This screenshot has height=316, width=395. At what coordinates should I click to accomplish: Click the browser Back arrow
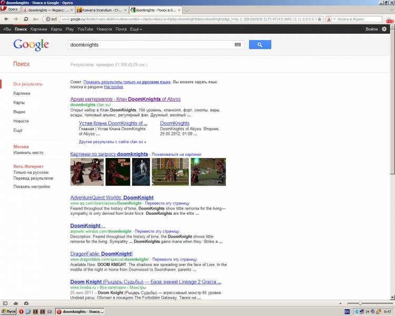click(x=6, y=19)
